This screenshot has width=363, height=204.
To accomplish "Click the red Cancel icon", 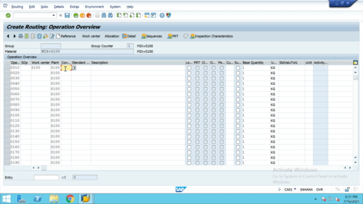I will point(88,15).
